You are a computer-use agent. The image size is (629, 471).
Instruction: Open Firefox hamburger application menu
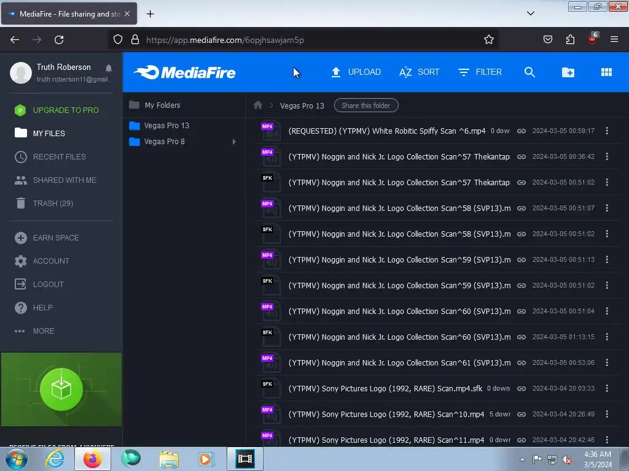614,39
